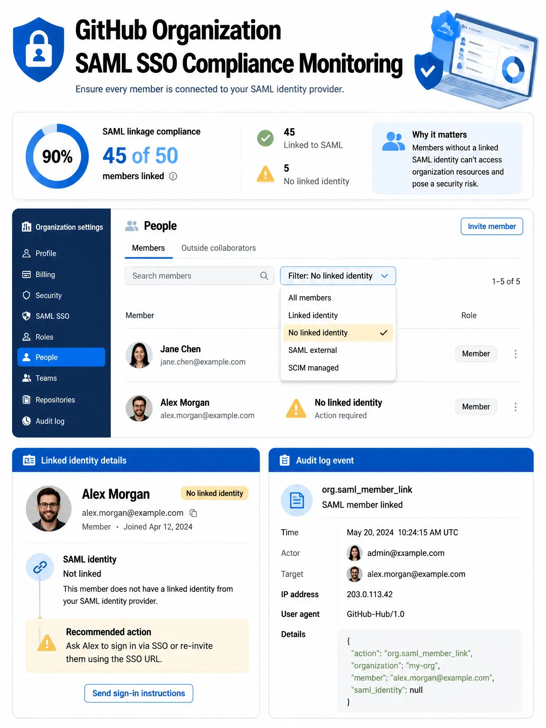
Task: Copy alex.morgan@example.com email address
Action: 193,513
